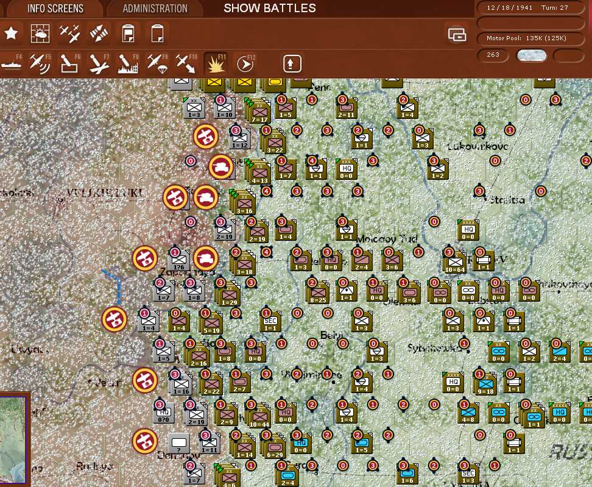The width and height of the screenshot is (592, 487).
Task: Click the striped rocket icon in the toolbar
Action: [99, 34]
